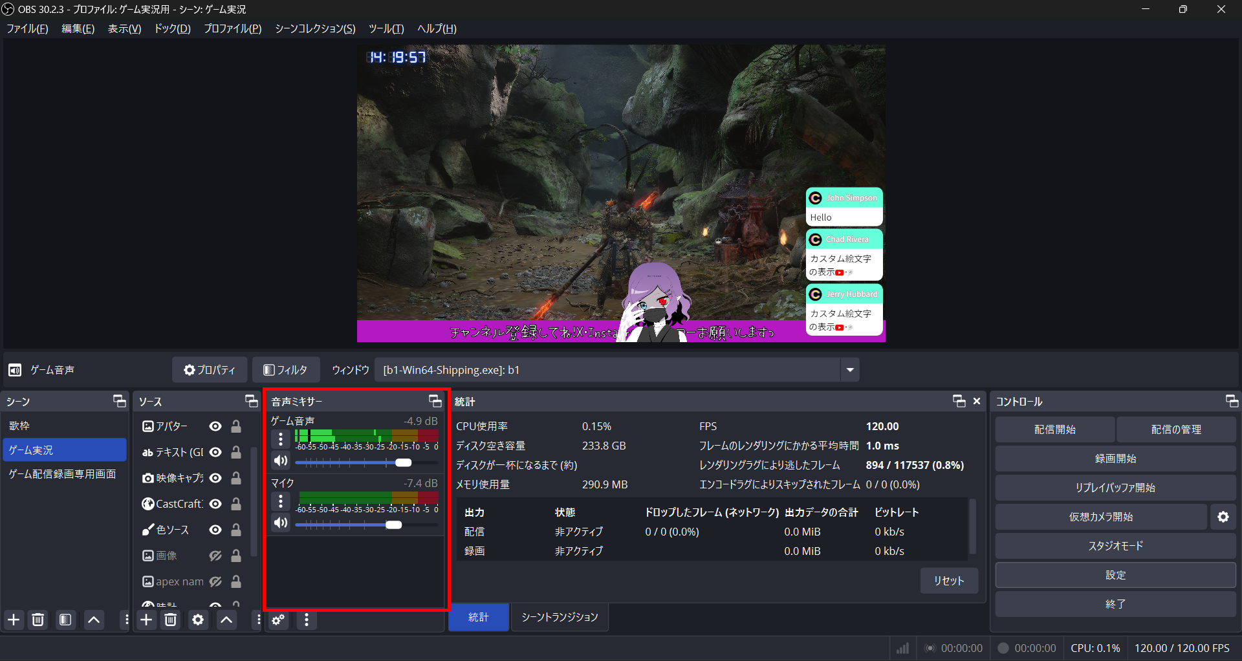This screenshot has width=1242, height=661.
Task: Open the sources toolbar overflow dots
Action: [258, 620]
